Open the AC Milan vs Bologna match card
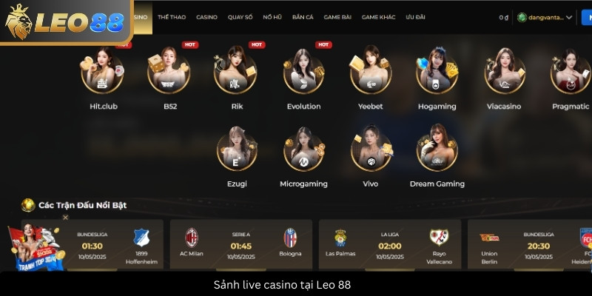 pos(241,245)
